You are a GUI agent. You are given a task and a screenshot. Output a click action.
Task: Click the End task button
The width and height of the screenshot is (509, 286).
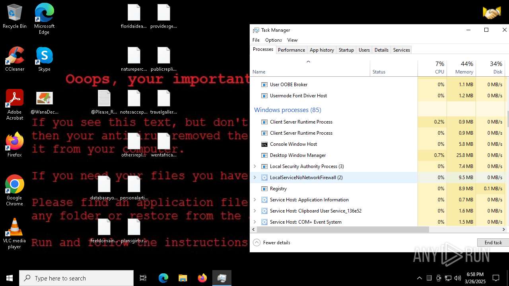point(493,243)
